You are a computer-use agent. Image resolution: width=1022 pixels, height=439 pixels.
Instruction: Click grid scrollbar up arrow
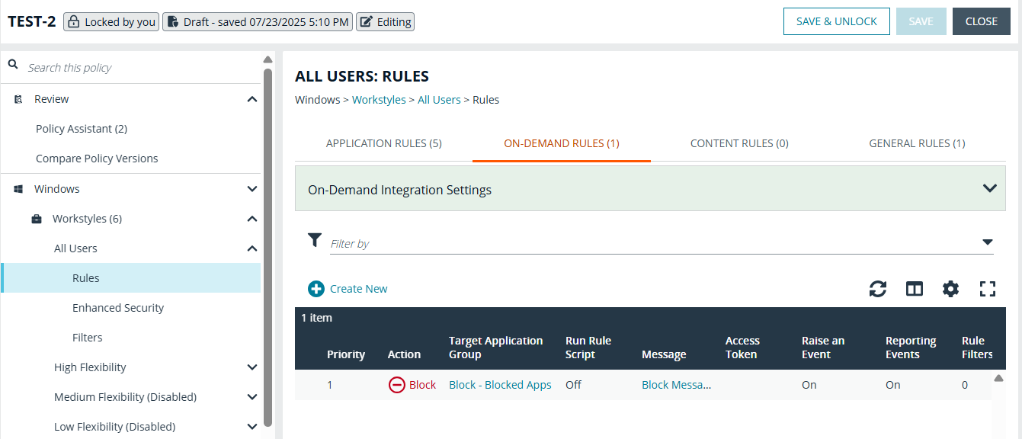(x=998, y=378)
